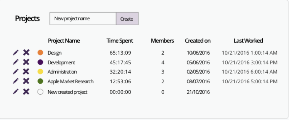Click pencil icon next to Administration
This screenshot has height=120, width=289.
[16, 72]
